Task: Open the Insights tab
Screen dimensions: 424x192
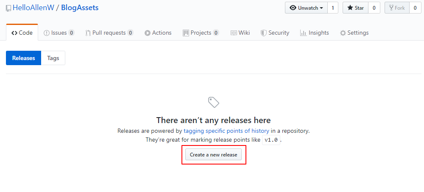Action: tap(315, 33)
